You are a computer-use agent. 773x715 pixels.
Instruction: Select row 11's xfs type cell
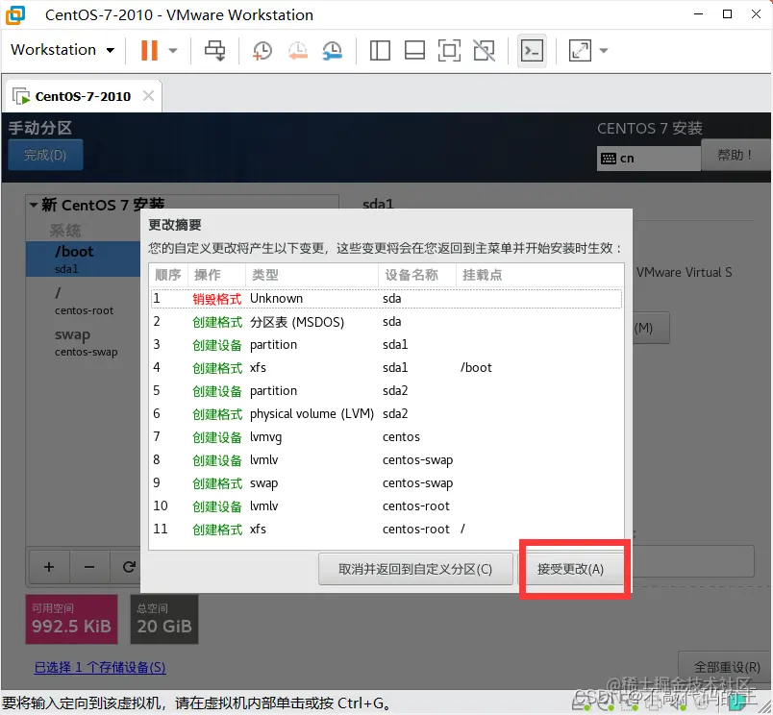258,530
